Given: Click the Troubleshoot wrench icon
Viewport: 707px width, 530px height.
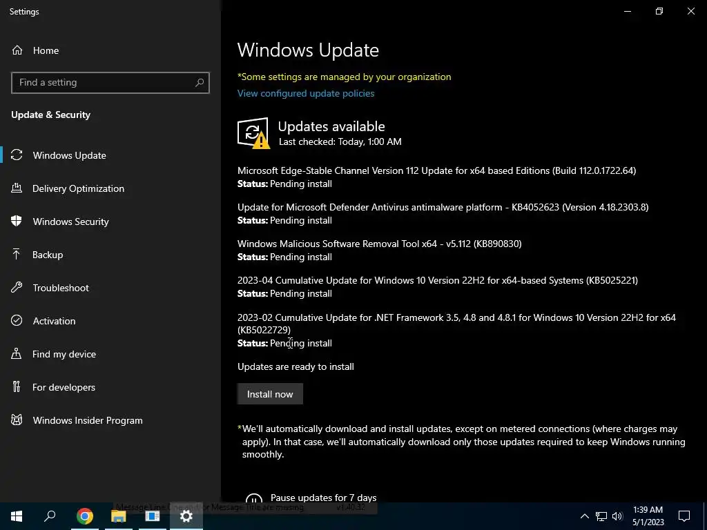Looking at the screenshot, I should [17, 288].
